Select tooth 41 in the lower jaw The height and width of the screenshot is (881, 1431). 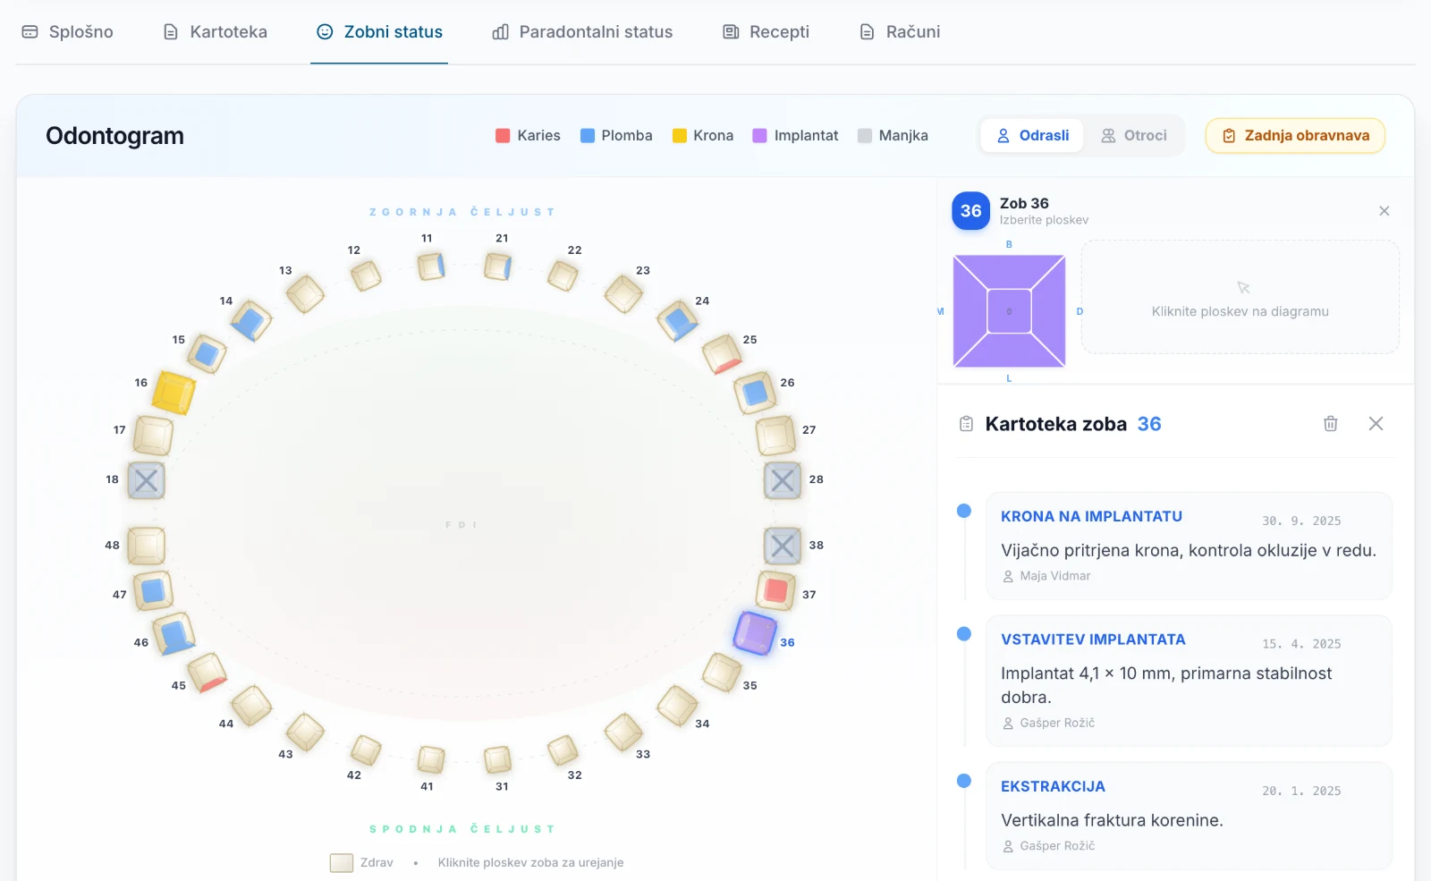click(431, 759)
